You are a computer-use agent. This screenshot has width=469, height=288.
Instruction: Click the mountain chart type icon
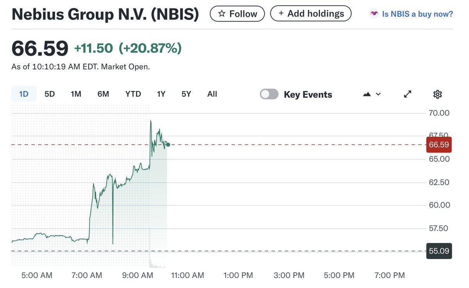(367, 94)
